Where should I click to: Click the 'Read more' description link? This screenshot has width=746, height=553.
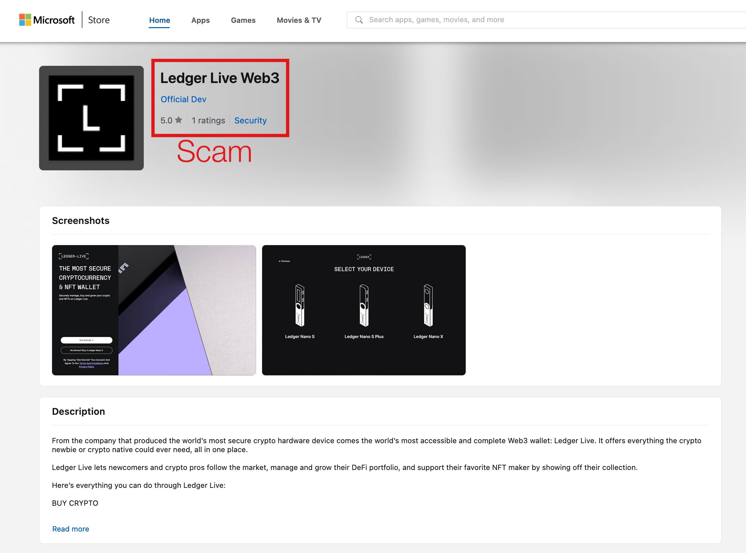[x=69, y=529]
